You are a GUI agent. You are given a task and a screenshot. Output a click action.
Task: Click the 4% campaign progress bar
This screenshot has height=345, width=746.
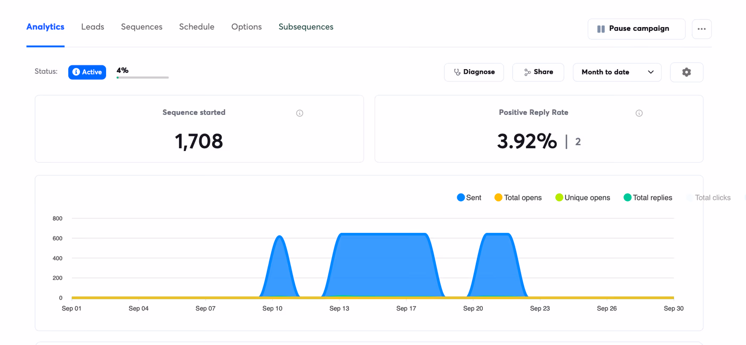pos(143,78)
